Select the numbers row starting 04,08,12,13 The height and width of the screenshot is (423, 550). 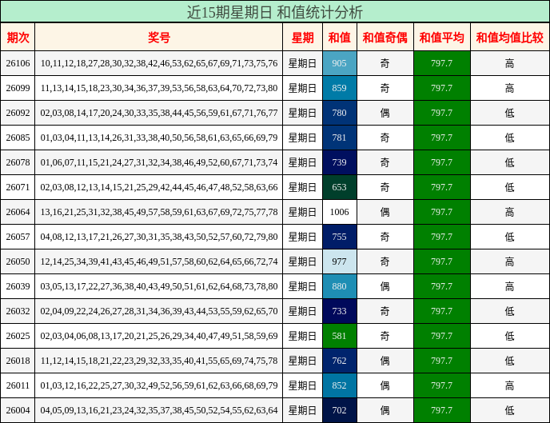[x=159, y=237]
